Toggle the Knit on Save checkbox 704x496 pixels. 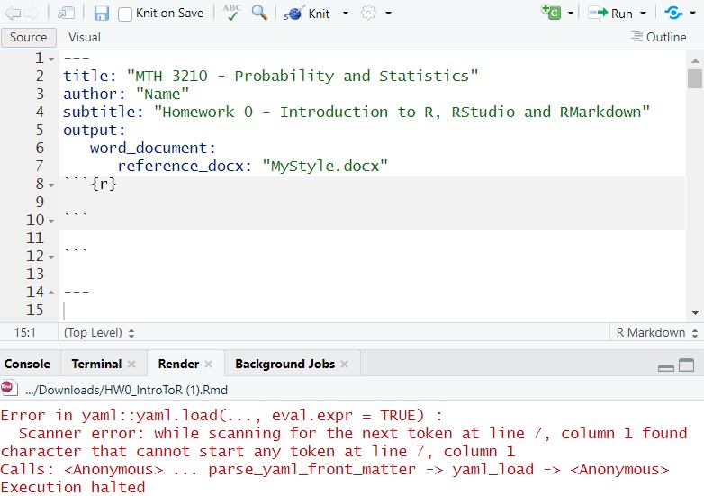(x=125, y=14)
